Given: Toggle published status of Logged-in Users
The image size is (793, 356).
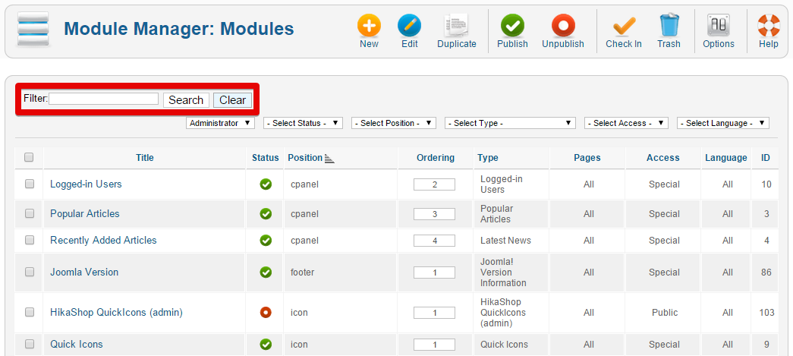Looking at the screenshot, I should (266, 184).
